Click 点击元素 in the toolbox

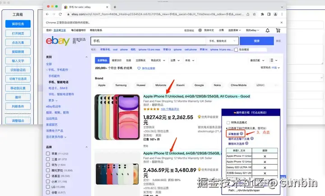pyautogui.click(x=18, y=42)
